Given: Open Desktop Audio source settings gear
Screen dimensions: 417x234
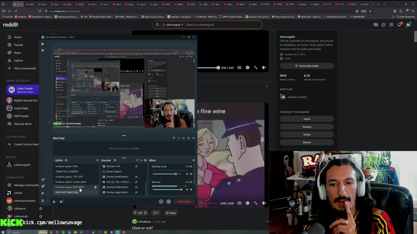Looking at the screenshot, I should point(191,174).
